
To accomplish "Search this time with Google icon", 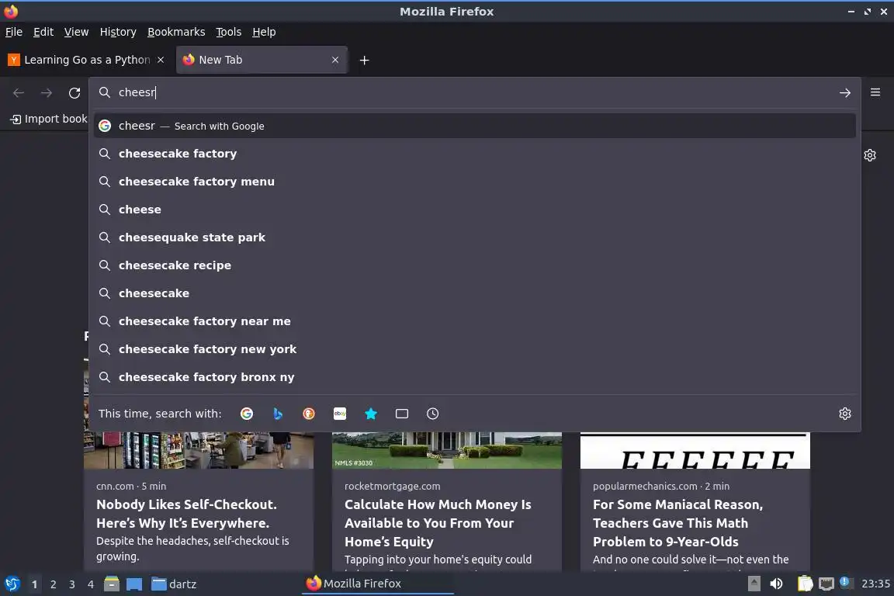I will coord(247,414).
